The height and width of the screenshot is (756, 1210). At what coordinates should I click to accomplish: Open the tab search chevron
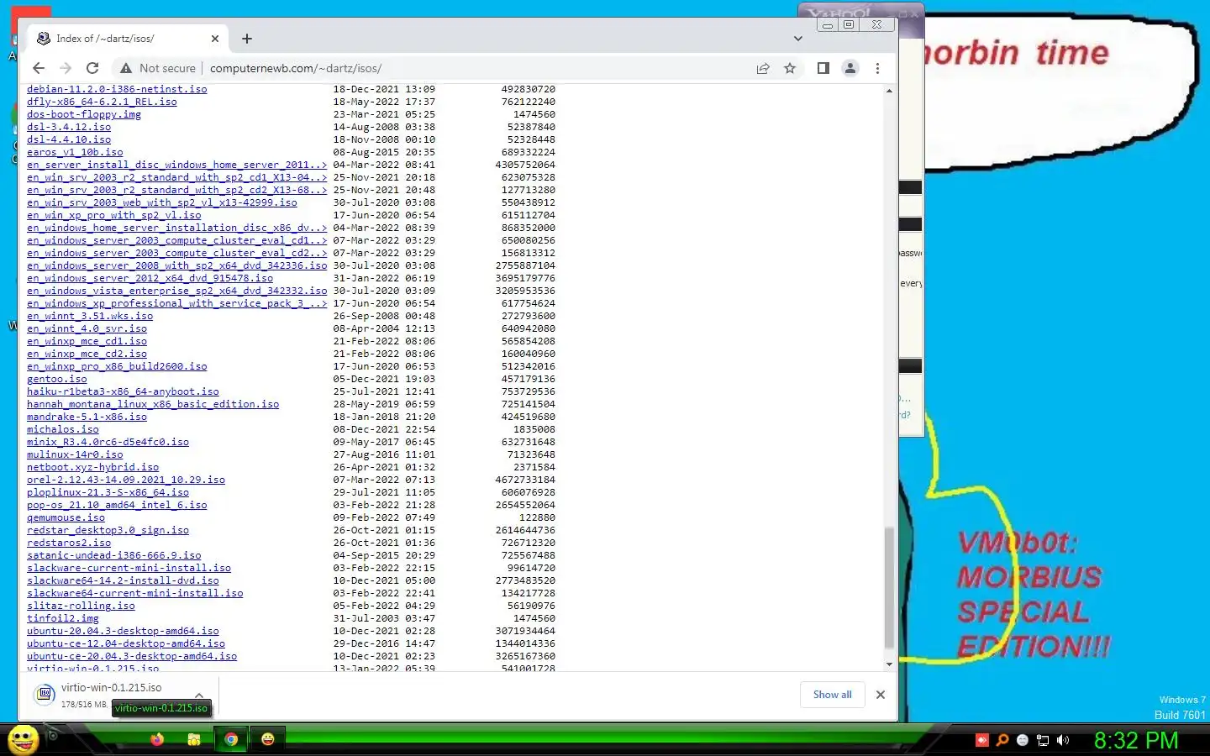(x=798, y=39)
